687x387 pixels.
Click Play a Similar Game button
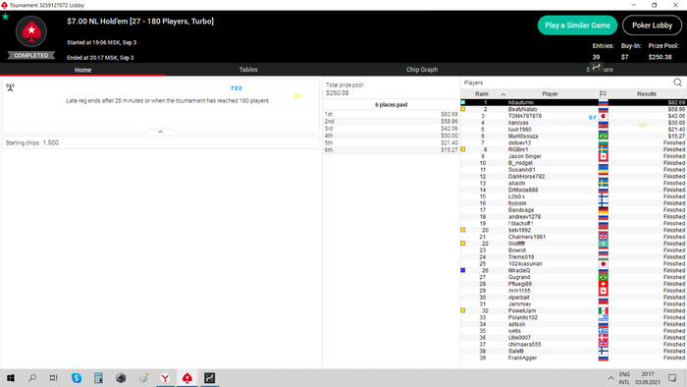[x=577, y=26]
